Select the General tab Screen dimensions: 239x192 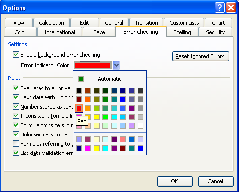[114, 23]
